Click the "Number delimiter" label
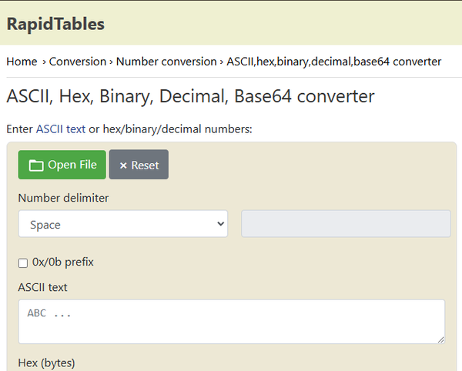 click(x=63, y=198)
